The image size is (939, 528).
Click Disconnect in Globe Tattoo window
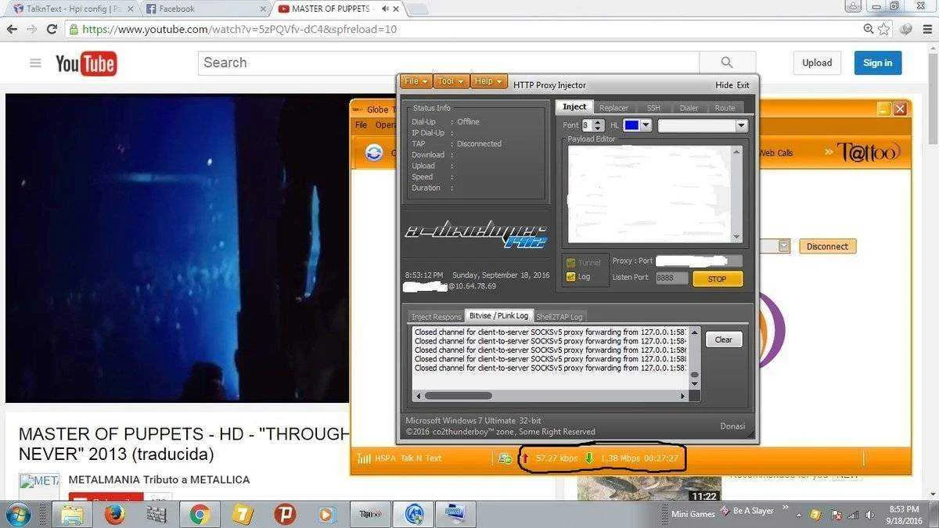point(827,246)
